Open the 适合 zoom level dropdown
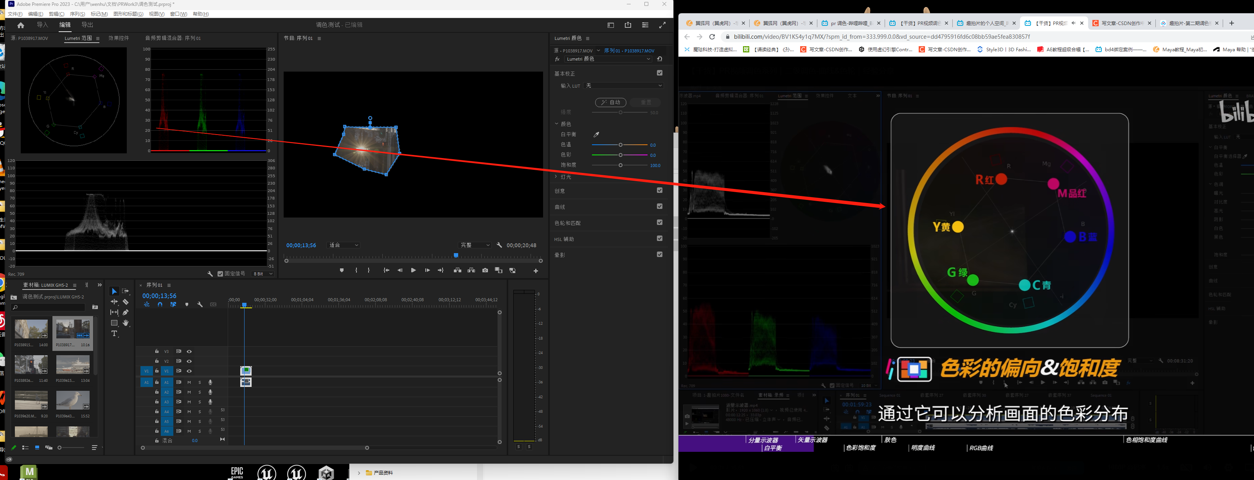1254x480 pixels. pyautogui.click(x=344, y=245)
